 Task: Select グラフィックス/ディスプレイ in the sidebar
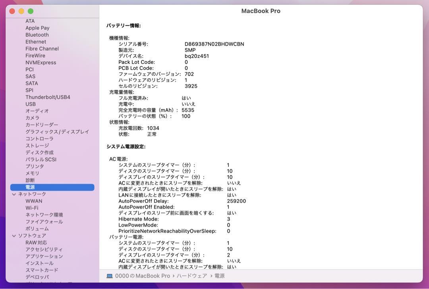(57, 132)
